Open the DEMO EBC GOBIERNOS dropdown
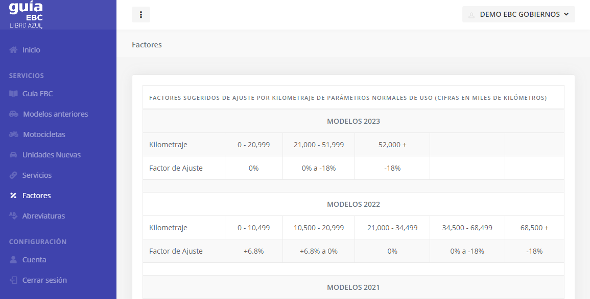 coord(518,14)
